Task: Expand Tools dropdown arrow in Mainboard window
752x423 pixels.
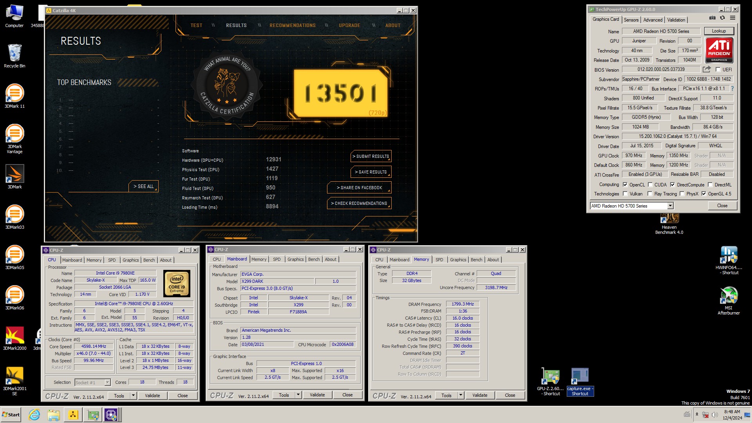Action: coord(298,395)
